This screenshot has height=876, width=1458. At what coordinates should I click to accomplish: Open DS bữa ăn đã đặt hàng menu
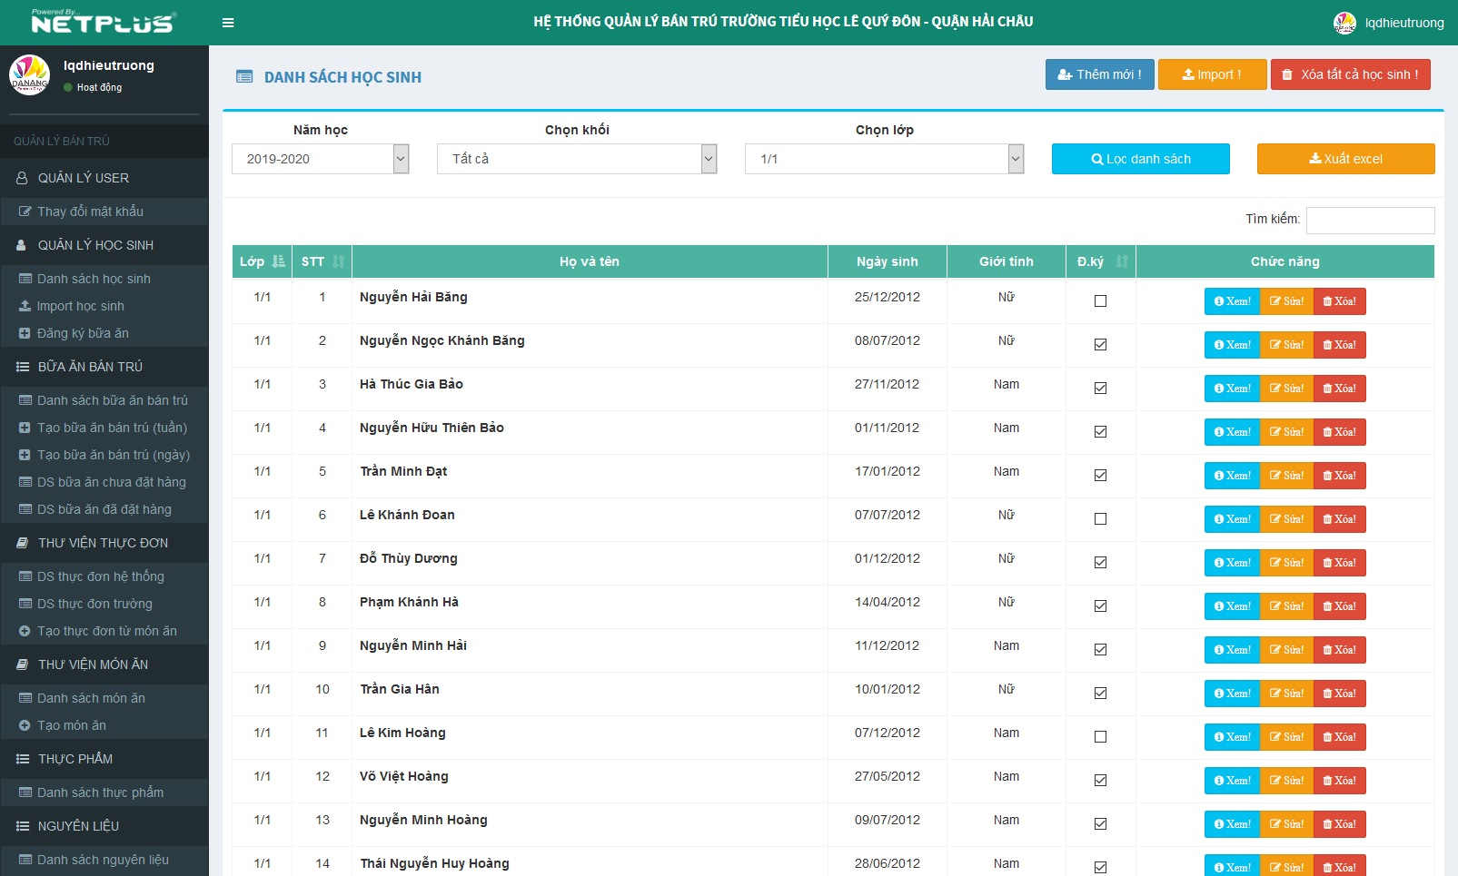[104, 509]
